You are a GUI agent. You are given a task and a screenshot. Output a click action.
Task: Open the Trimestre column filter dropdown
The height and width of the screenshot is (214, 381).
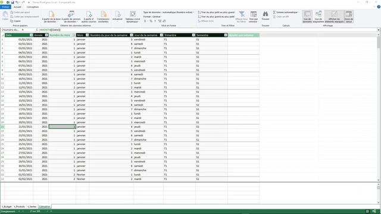coord(193,35)
